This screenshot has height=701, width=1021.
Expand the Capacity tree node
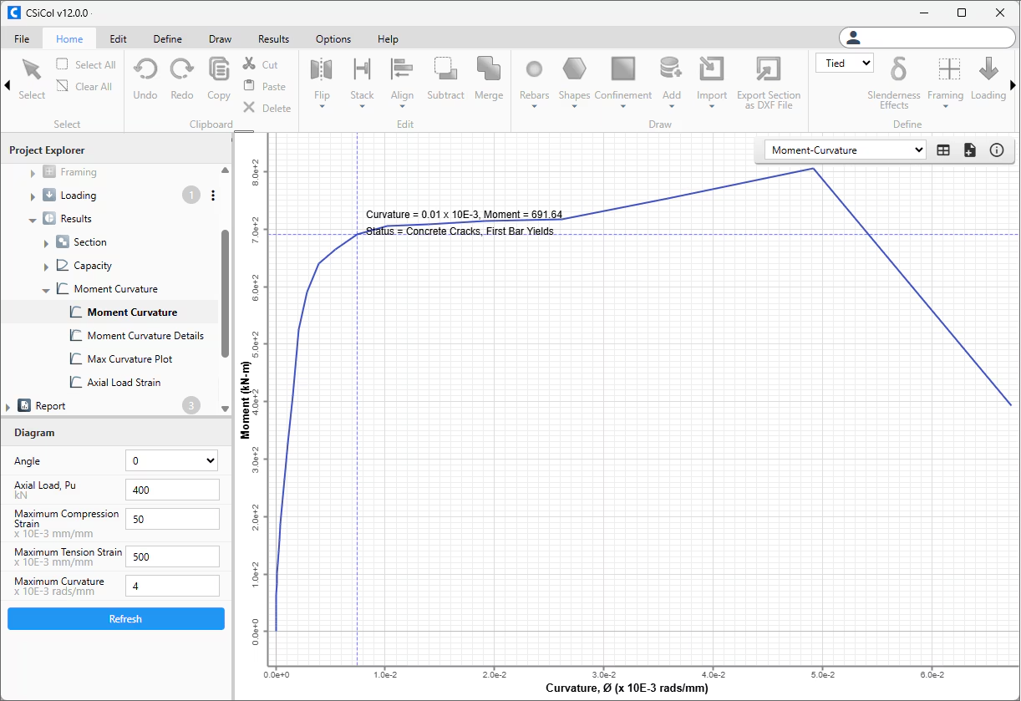pos(46,267)
